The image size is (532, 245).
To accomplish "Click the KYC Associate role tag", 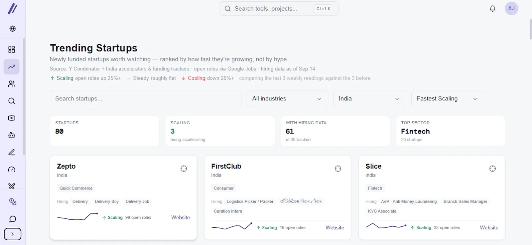I will click(x=382, y=211).
